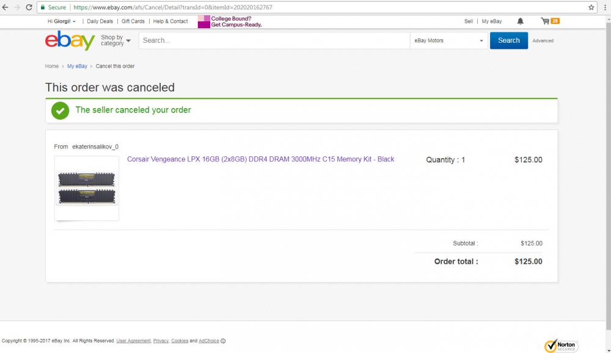Image resolution: width=611 pixels, height=353 pixels.
Task: Click the eBay logo
Action: [x=70, y=41]
